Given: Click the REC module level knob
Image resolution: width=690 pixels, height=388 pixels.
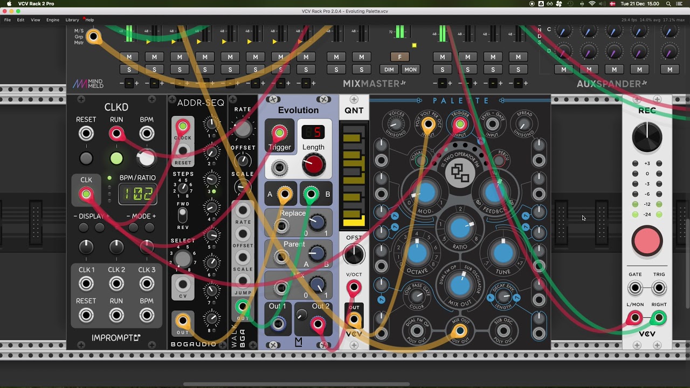Looking at the screenshot, I should 647,137.
